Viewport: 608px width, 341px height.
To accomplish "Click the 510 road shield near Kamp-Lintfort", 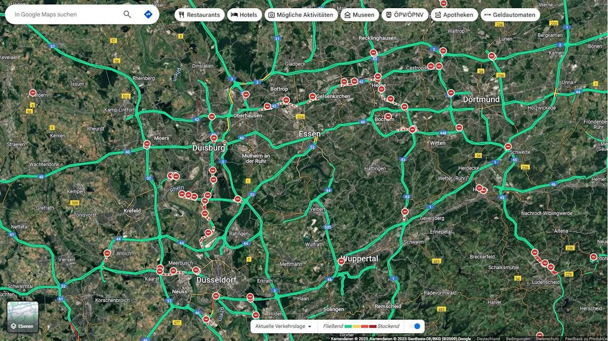I will click(x=125, y=96).
